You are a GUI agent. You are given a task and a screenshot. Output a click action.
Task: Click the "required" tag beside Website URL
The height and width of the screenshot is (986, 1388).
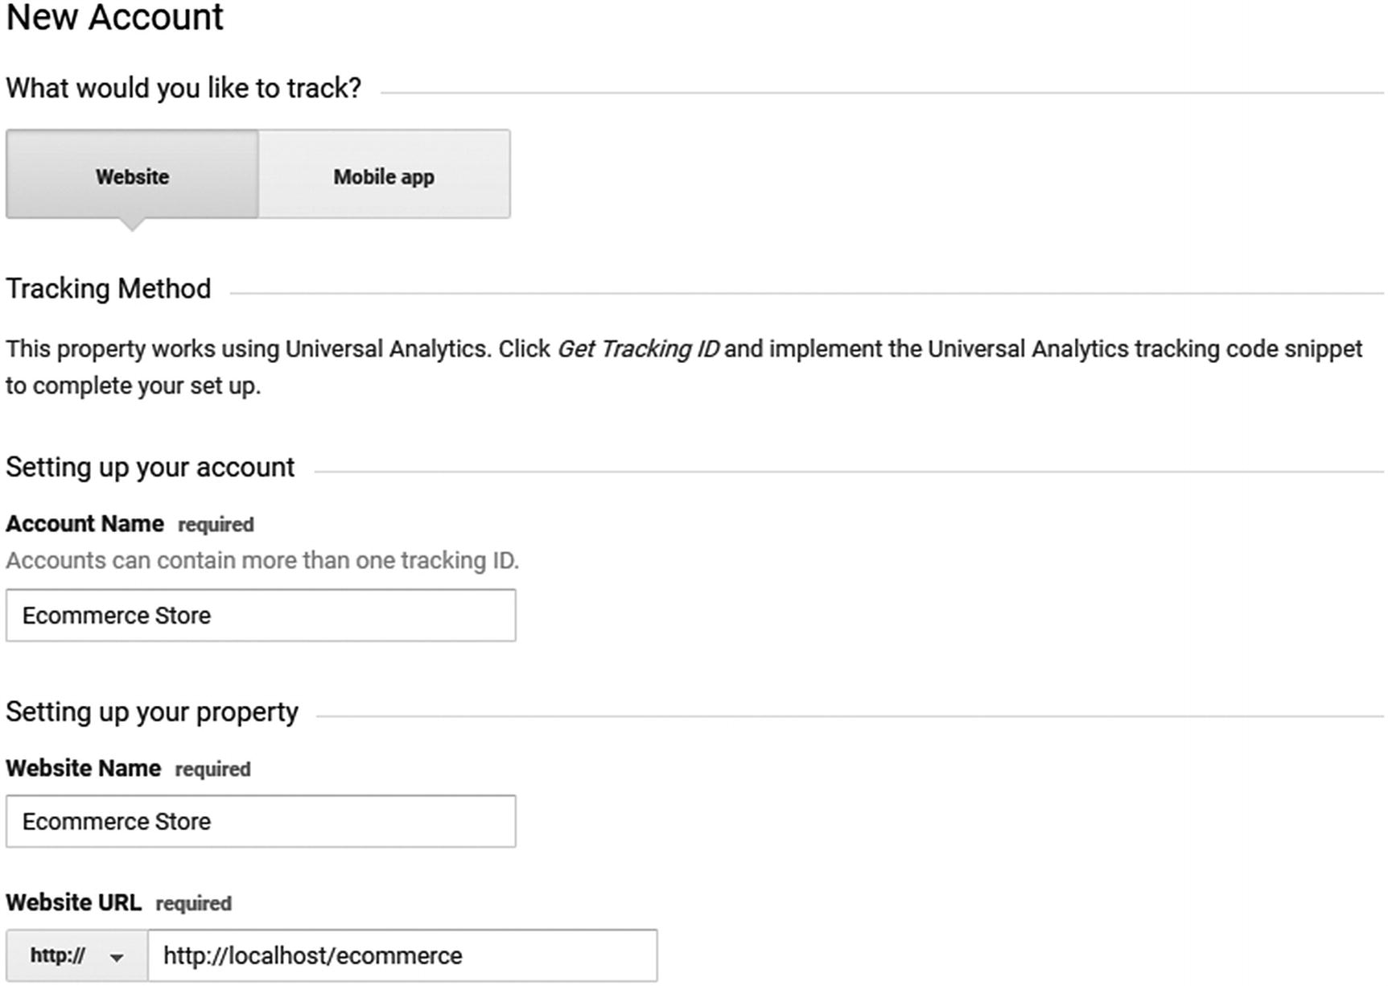(x=193, y=904)
